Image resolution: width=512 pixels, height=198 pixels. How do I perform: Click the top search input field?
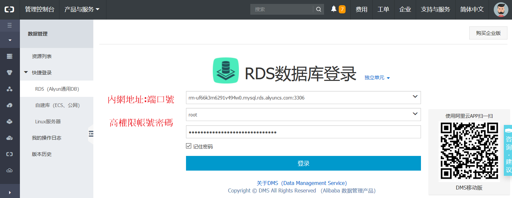(x=281, y=9)
